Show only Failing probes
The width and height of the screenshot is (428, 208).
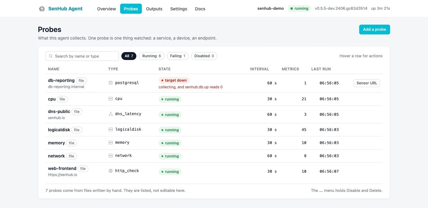tap(178, 56)
